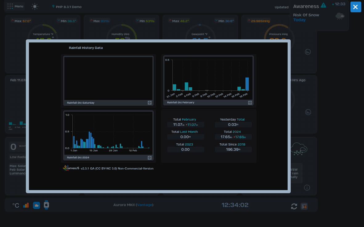Click the Awareness warning triangle icon
Screen dimensions: 364x227
[x=323, y=5]
